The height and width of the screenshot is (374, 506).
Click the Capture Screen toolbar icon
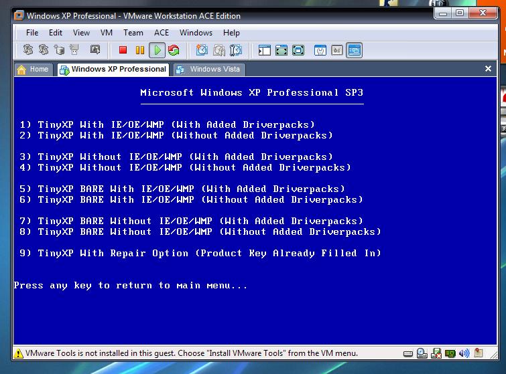click(95, 50)
